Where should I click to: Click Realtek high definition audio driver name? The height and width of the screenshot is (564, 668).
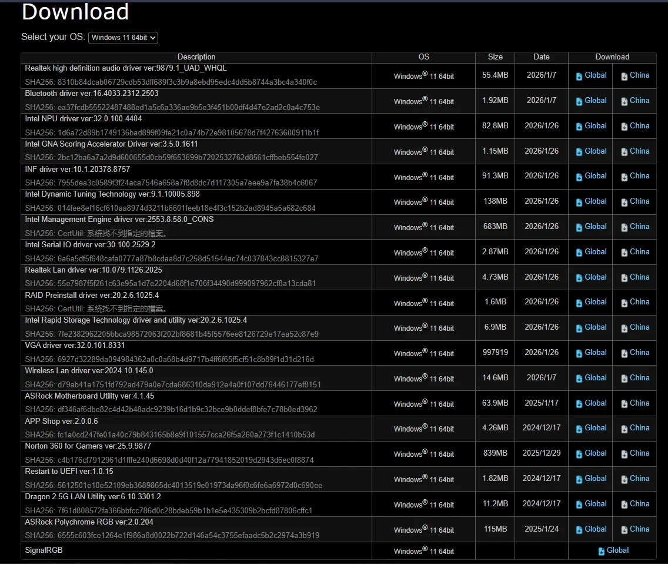coord(126,68)
